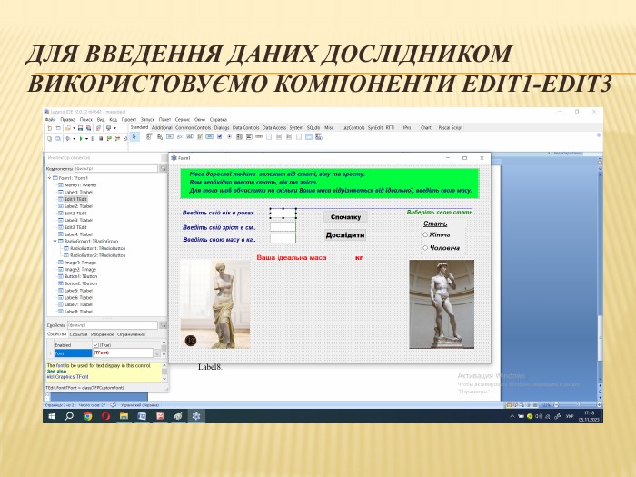Expand the Font property row
The image size is (636, 477).
pyautogui.click(x=51, y=353)
